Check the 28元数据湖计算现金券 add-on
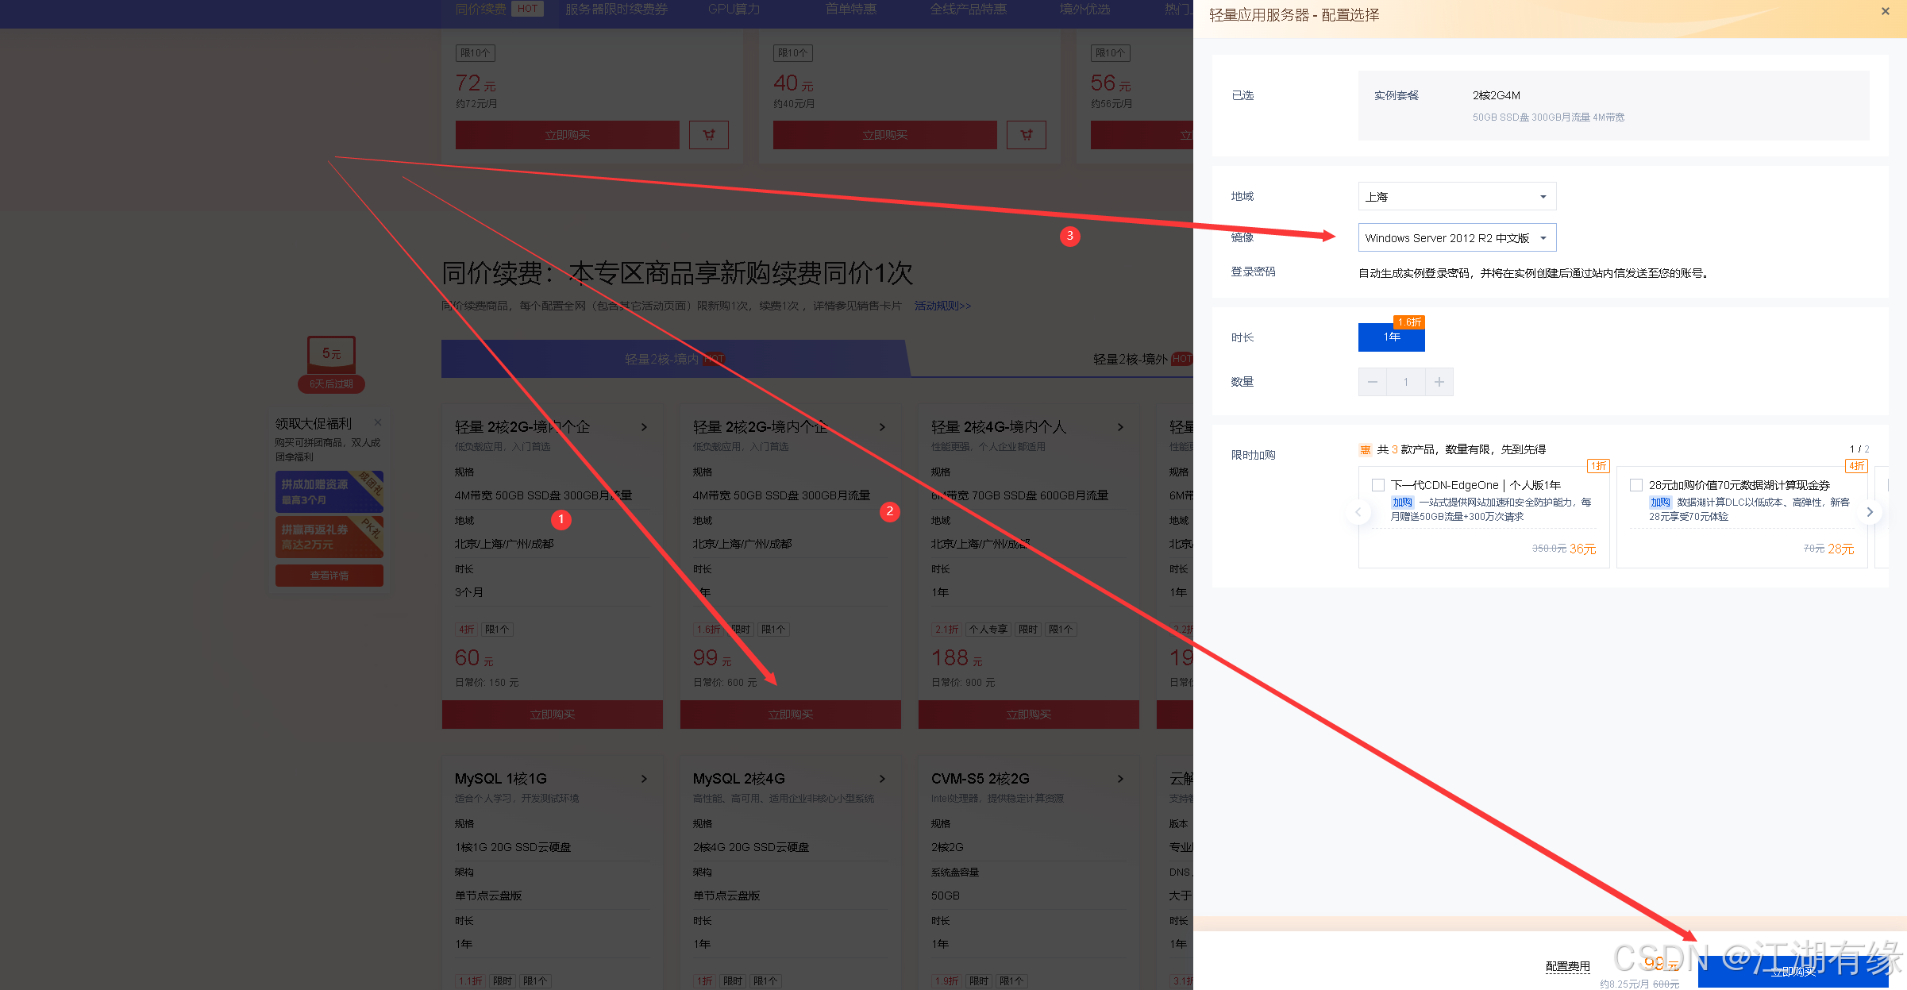Screen dimensions: 1907x990 pyautogui.click(x=1636, y=485)
